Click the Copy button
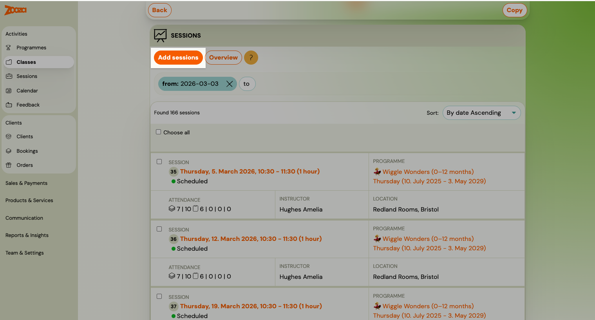The width and height of the screenshot is (595, 320). tap(514, 10)
